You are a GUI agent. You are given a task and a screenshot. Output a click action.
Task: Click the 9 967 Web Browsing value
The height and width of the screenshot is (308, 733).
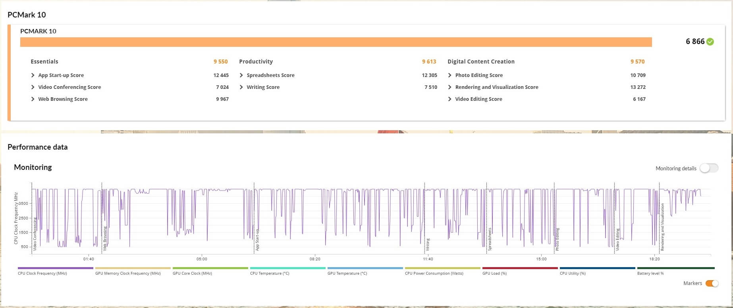click(x=222, y=99)
